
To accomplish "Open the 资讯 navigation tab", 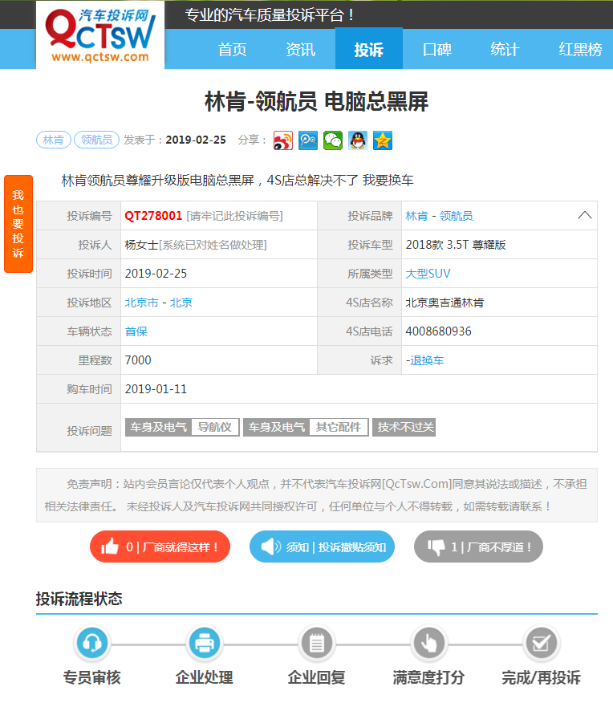I will click(300, 49).
